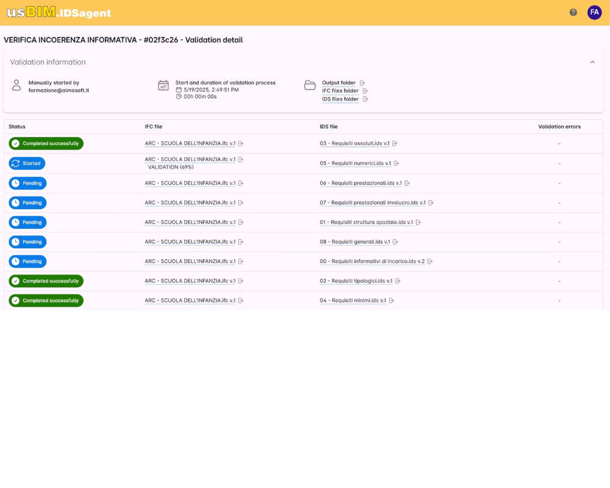Open 01 - Requisiti struttura spaziale.ids link

[x=367, y=222]
